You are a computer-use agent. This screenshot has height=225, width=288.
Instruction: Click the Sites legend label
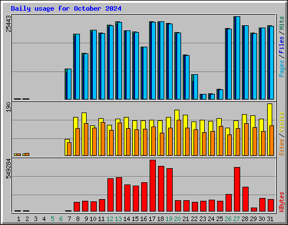(281, 147)
